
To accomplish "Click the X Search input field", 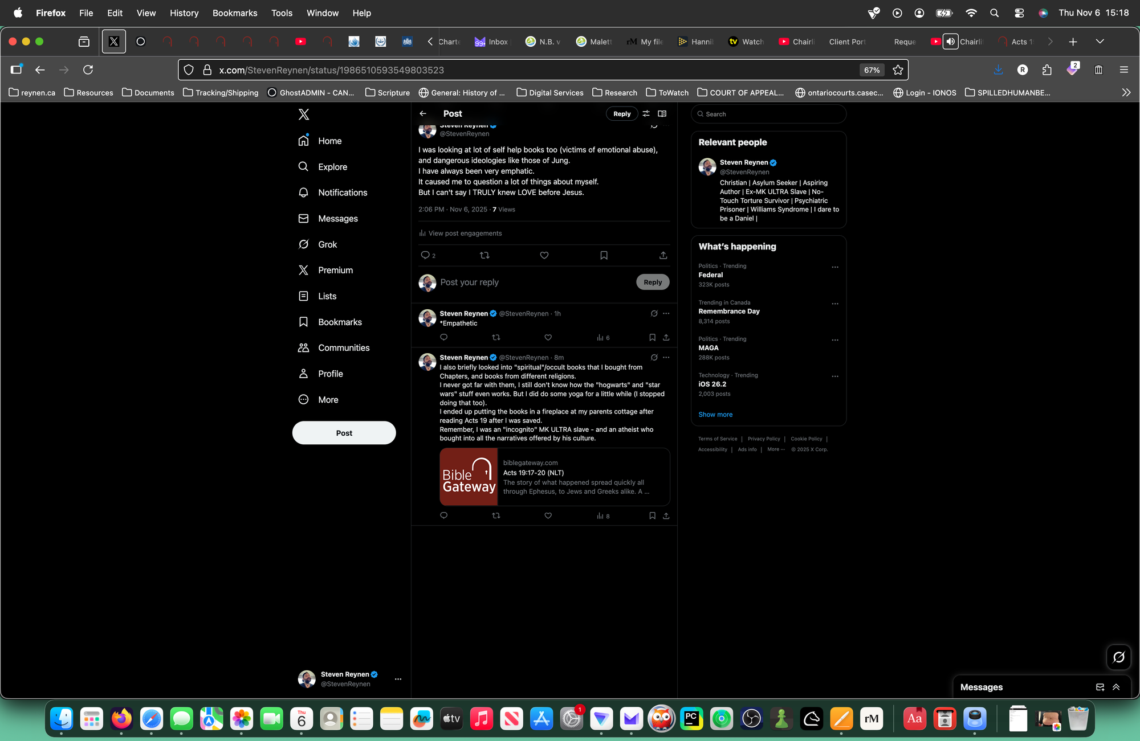I will pos(769,114).
